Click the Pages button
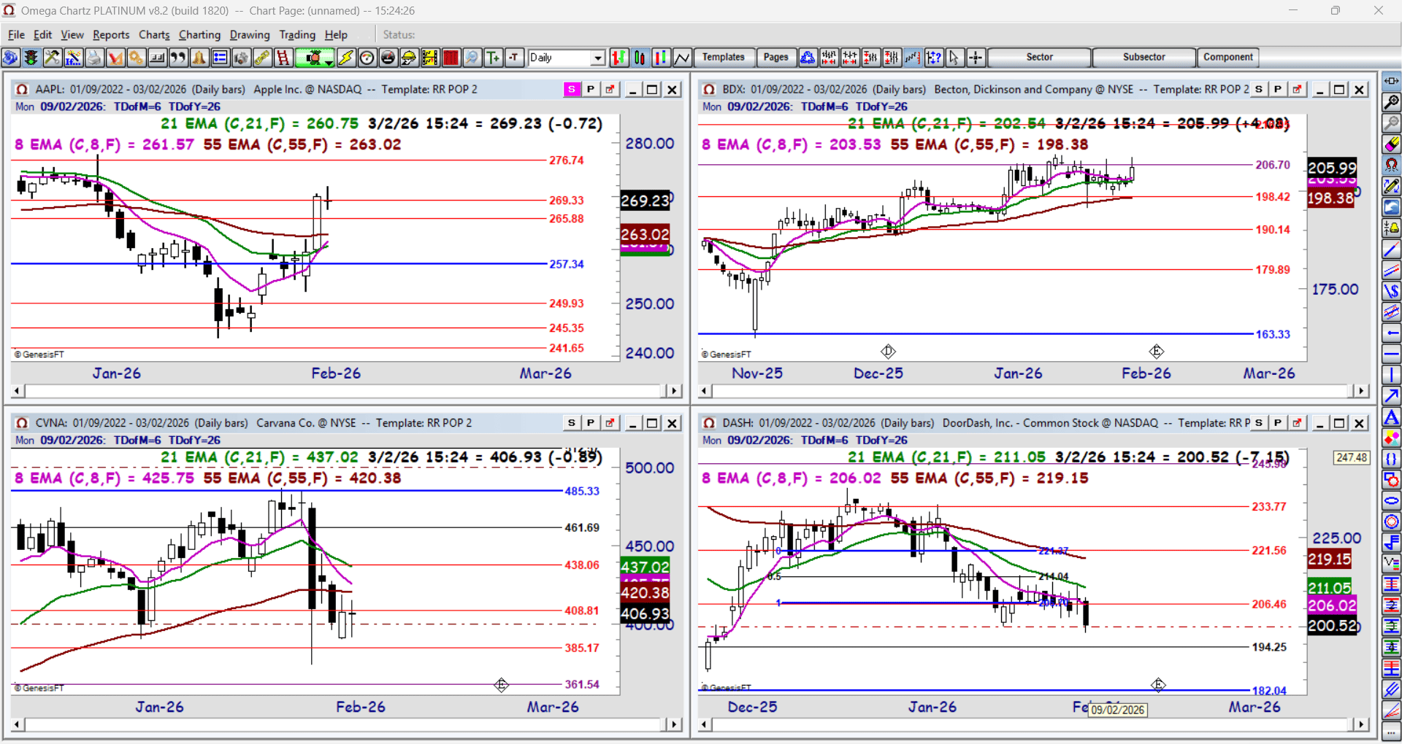 pyautogui.click(x=775, y=58)
